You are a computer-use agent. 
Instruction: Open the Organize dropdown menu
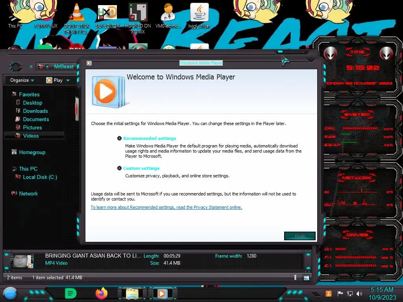pos(22,80)
